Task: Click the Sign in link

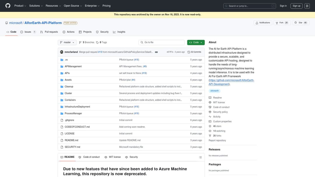Action: coord(283,6)
